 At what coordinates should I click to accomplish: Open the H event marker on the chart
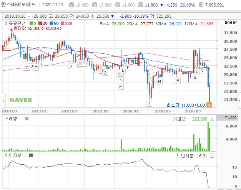click(160, 81)
